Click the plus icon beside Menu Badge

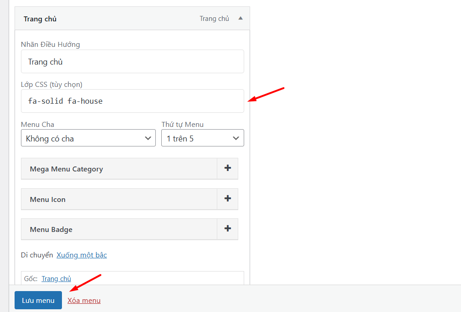click(228, 229)
